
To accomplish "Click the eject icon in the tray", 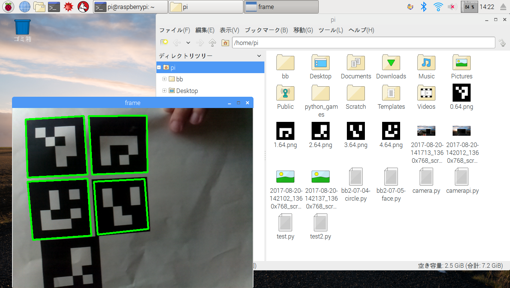I will pos(503,7).
